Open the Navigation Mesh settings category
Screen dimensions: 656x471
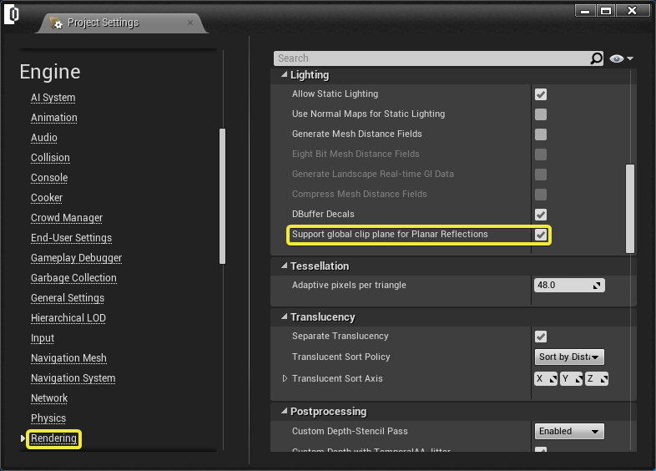(x=68, y=358)
